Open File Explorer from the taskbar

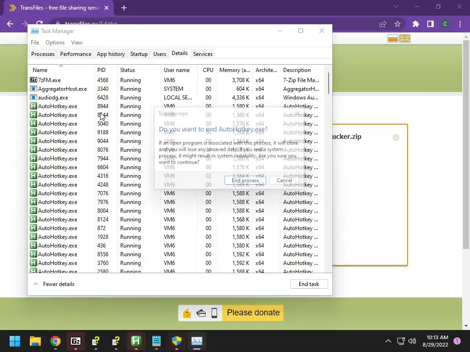[35, 341]
